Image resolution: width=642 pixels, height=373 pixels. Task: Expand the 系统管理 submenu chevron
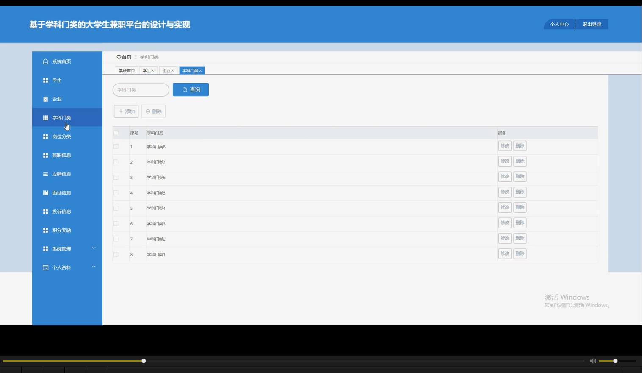click(94, 248)
